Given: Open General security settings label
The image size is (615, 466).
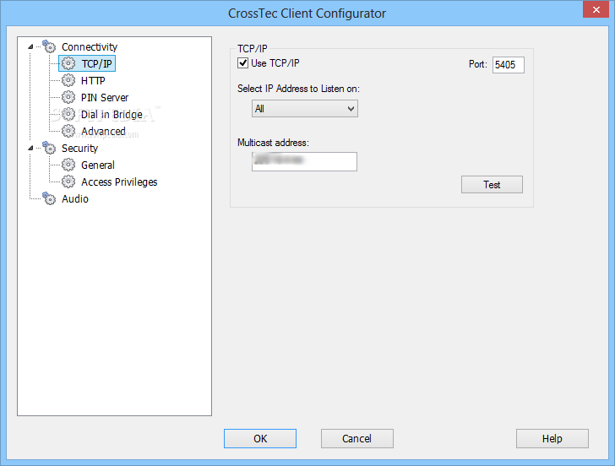Looking at the screenshot, I should [98, 165].
